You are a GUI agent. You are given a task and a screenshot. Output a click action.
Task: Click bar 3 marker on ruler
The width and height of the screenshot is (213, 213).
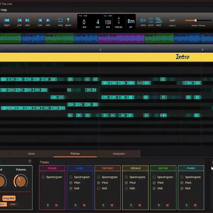(x=203, y=50)
